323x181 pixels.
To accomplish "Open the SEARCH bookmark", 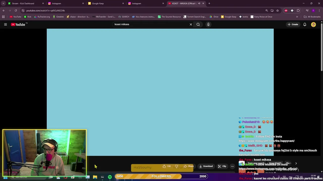I will (124, 17).
